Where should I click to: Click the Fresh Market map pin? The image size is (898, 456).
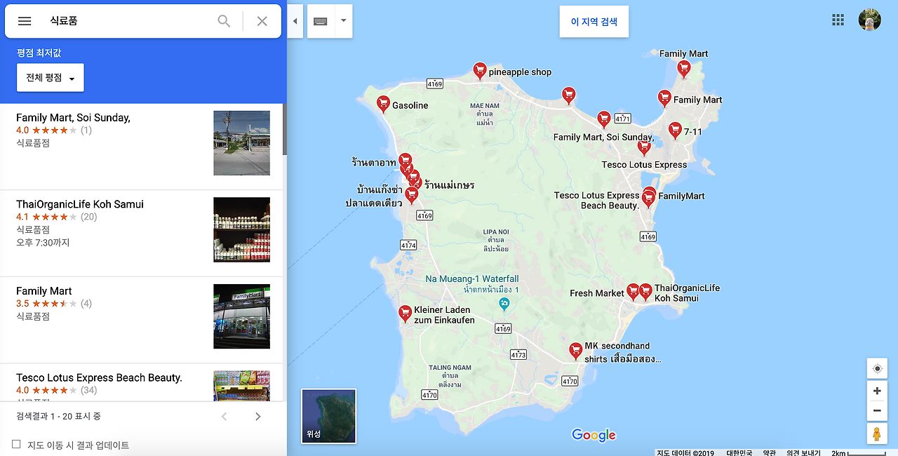pos(633,291)
